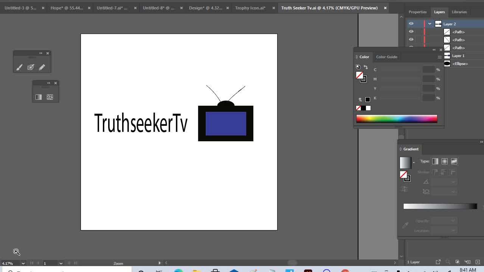Switch to the Untitled-7.ai document tab

112,8
